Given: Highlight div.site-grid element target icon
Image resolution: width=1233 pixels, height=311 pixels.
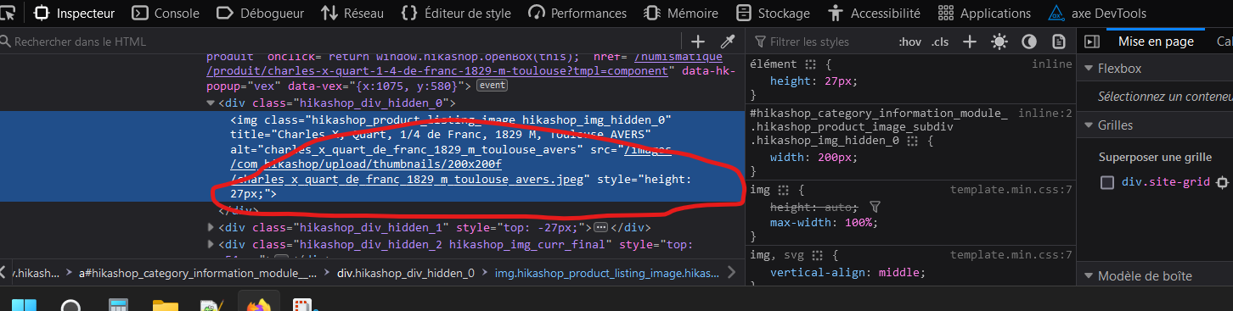Looking at the screenshot, I should pos(1222,182).
